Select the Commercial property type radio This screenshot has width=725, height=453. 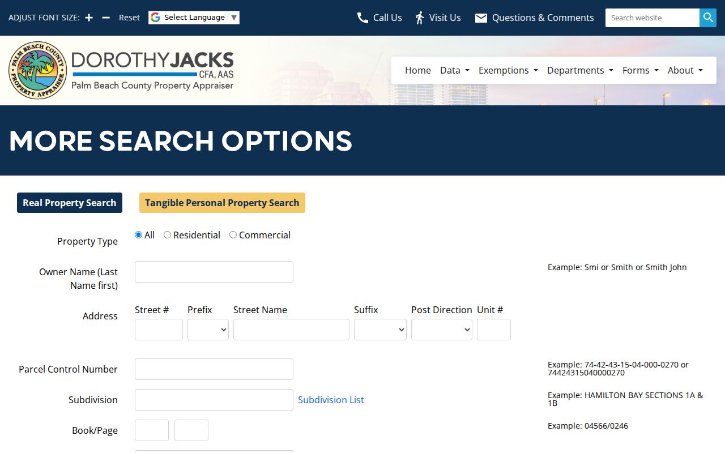click(233, 235)
